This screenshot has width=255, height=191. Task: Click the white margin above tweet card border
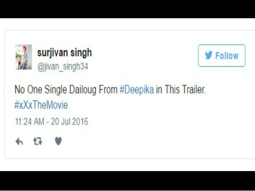[x=127, y=24]
